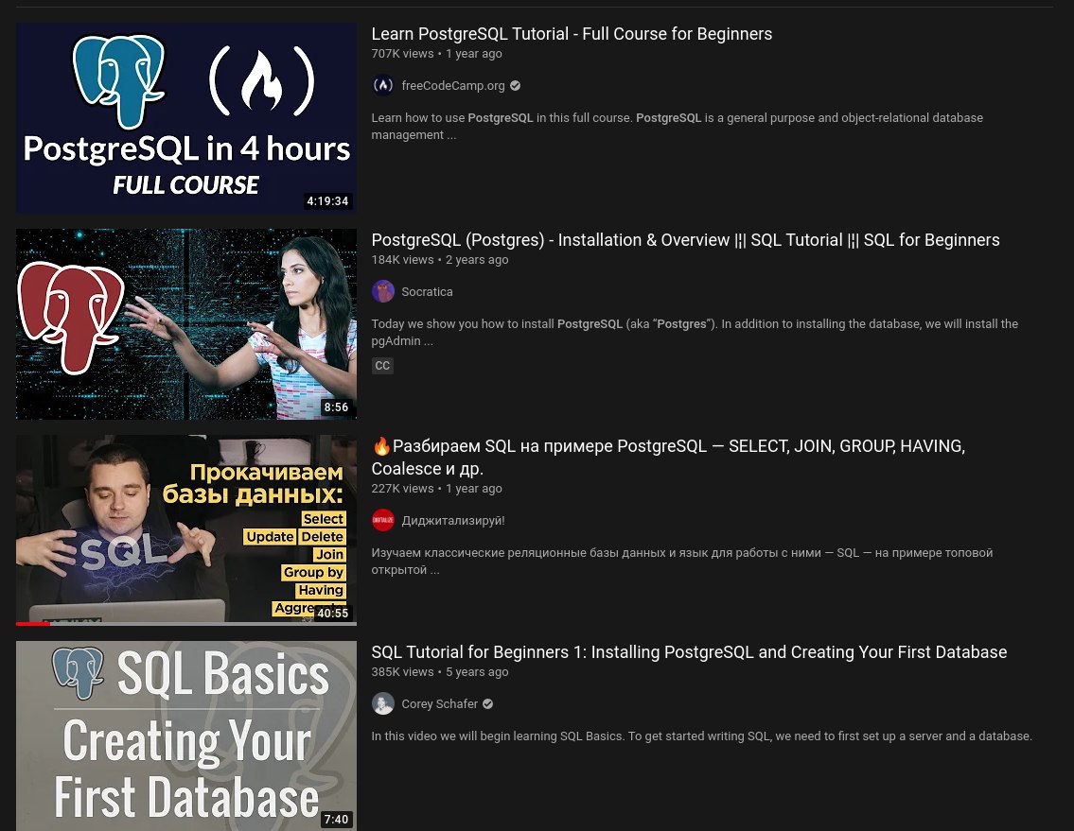Click the '227K views • 1 year ago' text
Viewport: 1074px width, 831px height.
[436, 488]
